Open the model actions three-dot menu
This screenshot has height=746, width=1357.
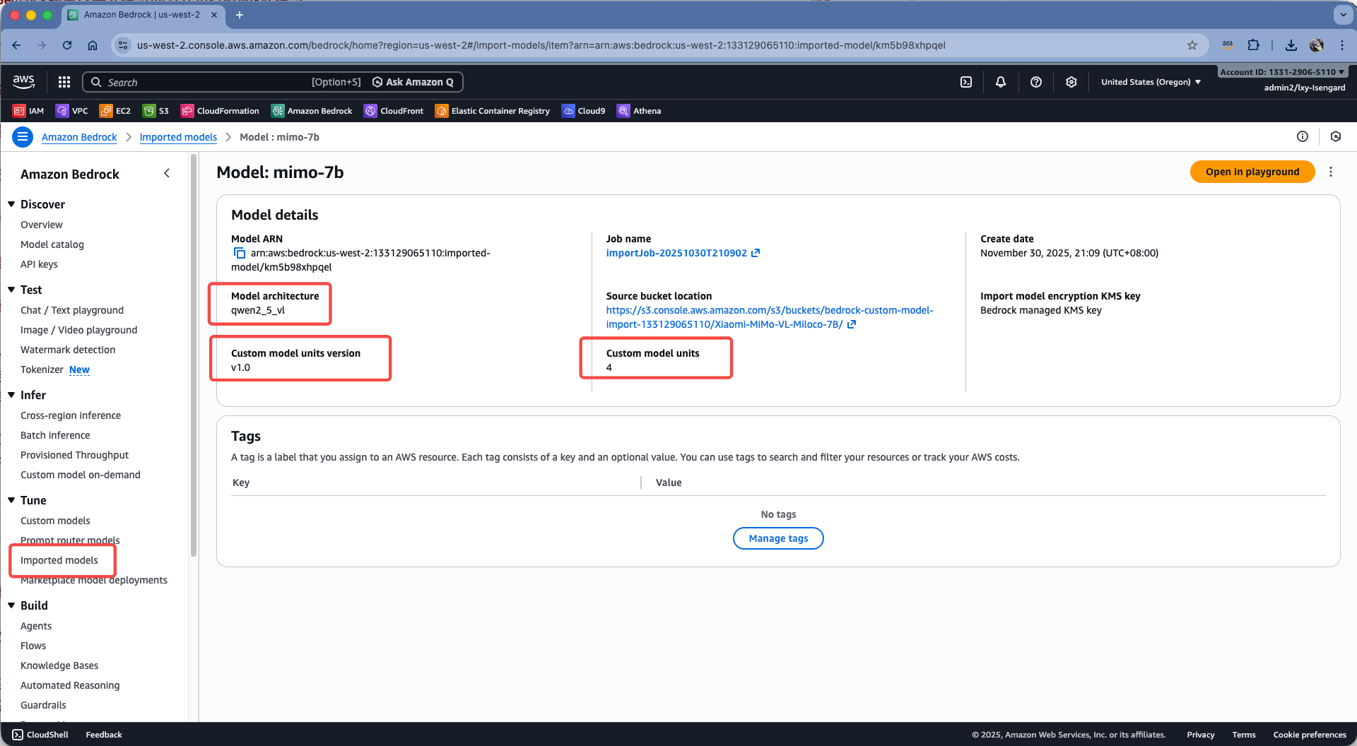[1331, 172]
